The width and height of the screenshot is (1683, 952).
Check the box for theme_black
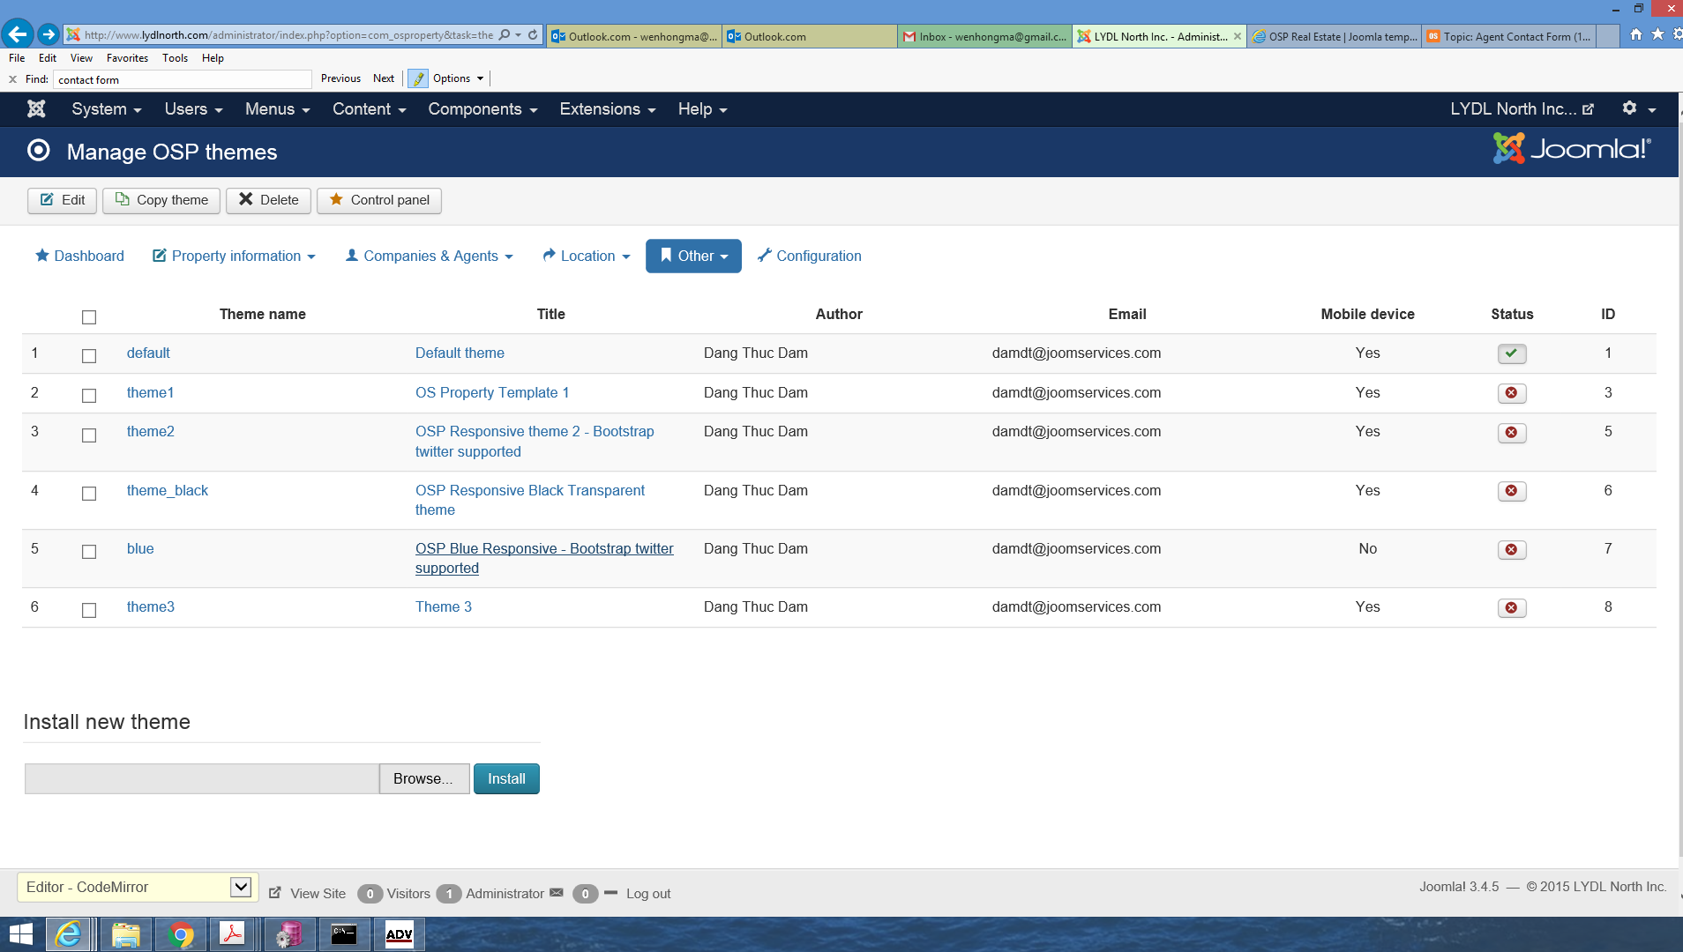tap(89, 493)
